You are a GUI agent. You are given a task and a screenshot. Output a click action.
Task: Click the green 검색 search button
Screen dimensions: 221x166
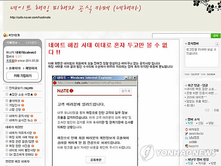216,36
